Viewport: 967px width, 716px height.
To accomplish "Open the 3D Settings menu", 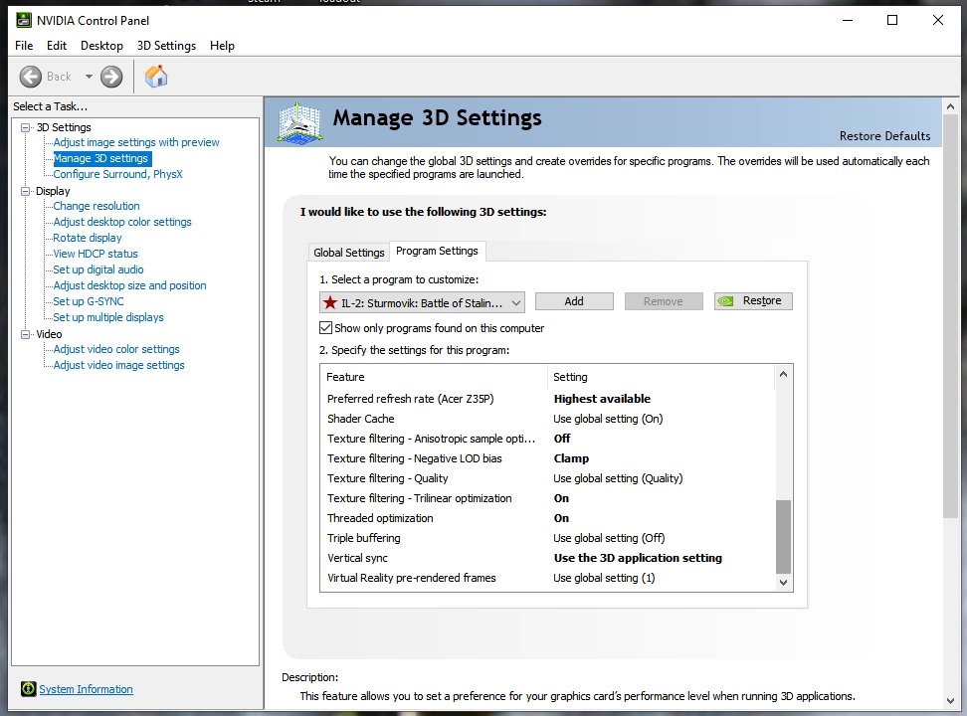I will 166,46.
